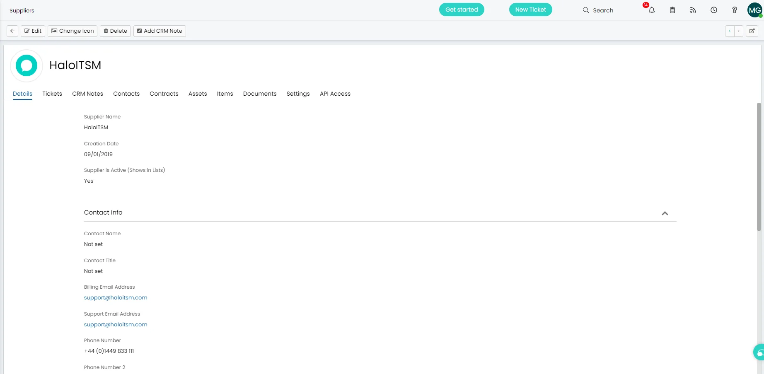This screenshot has height=374, width=764.
Task: Click the Edit button
Action: pos(33,31)
